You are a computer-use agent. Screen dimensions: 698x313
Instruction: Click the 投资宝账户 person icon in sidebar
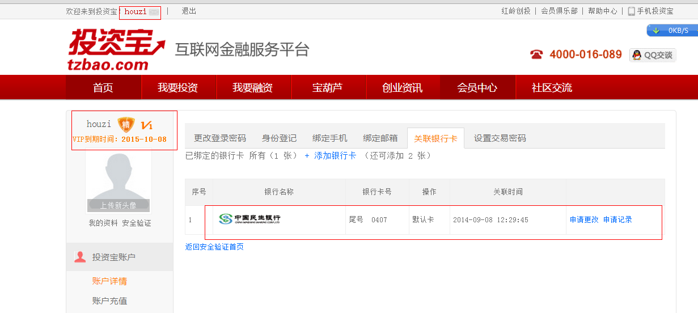(x=80, y=257)
